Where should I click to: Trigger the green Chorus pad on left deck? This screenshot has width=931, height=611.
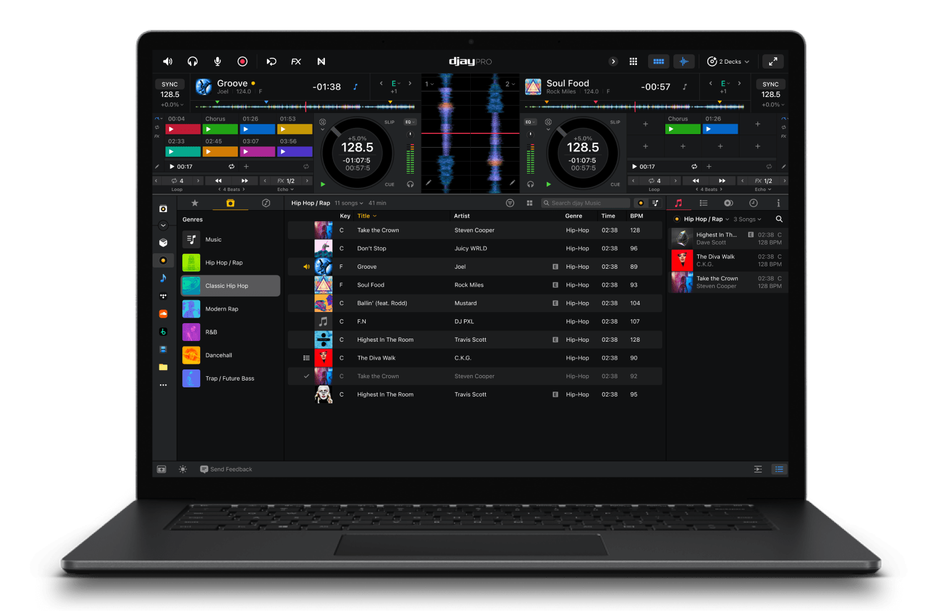tap(221, 129)
